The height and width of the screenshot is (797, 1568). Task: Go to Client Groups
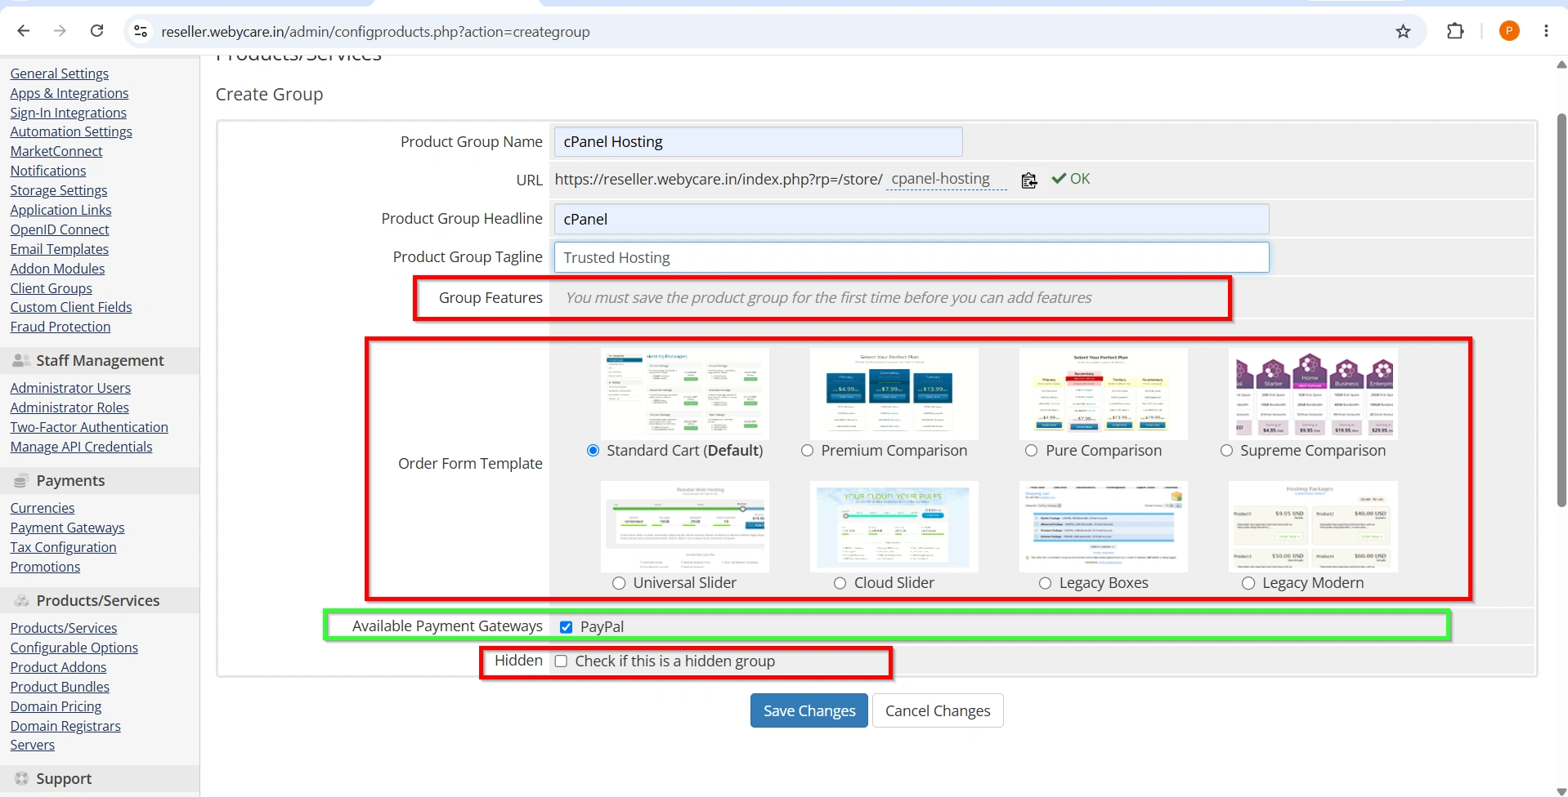tap(51, 288)
